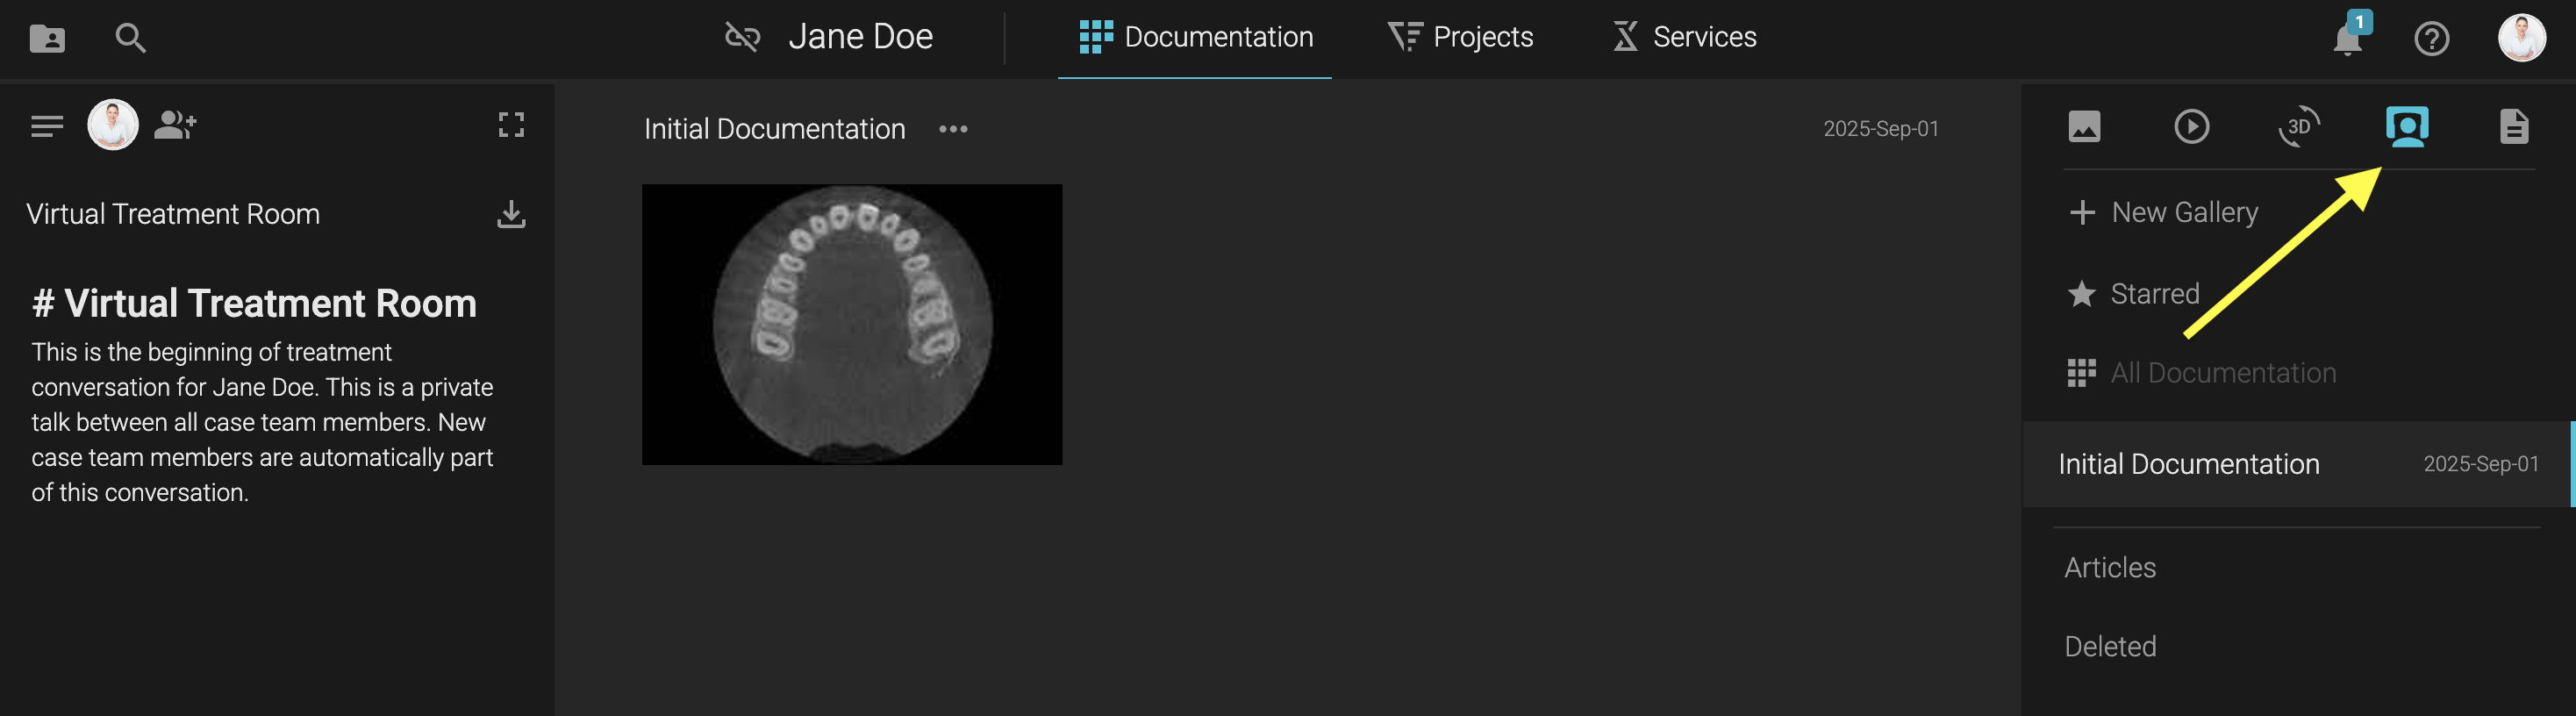
Task: Select the highlighted portrait photo filter icon
Action: [x=2407, y=127]
